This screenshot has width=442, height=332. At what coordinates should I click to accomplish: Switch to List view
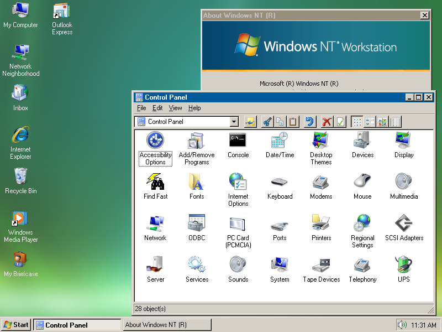(x=382, y=122)
